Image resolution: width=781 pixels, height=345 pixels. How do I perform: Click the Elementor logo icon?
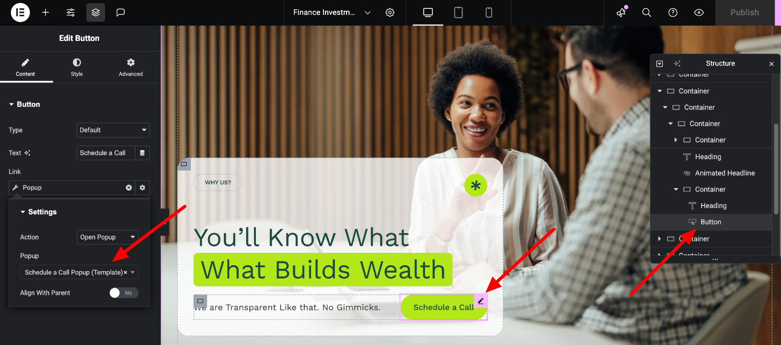pos(20,12)
